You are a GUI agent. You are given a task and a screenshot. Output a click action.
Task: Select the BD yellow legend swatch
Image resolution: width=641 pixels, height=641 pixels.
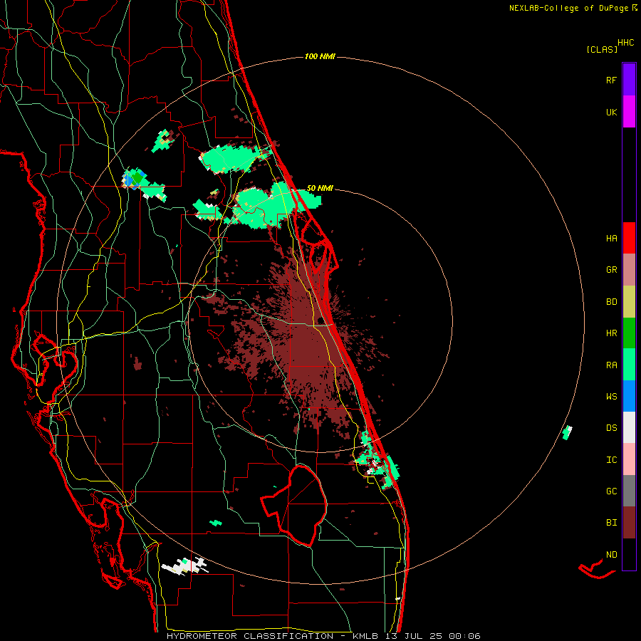(629, 302)
